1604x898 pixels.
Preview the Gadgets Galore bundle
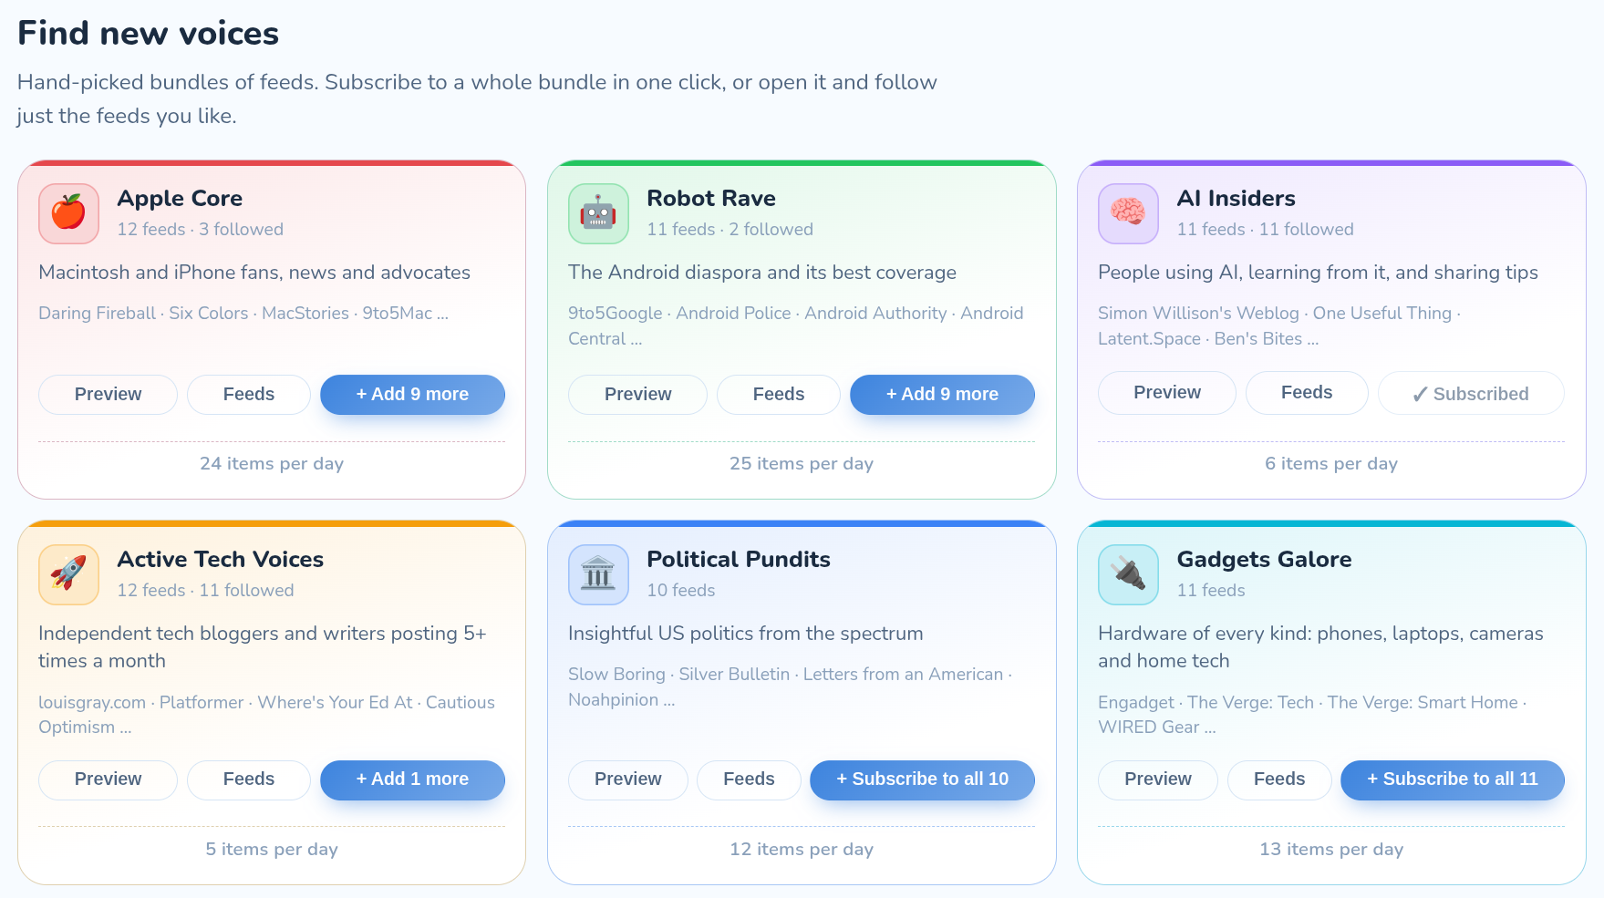click(x=1158, y=779)
